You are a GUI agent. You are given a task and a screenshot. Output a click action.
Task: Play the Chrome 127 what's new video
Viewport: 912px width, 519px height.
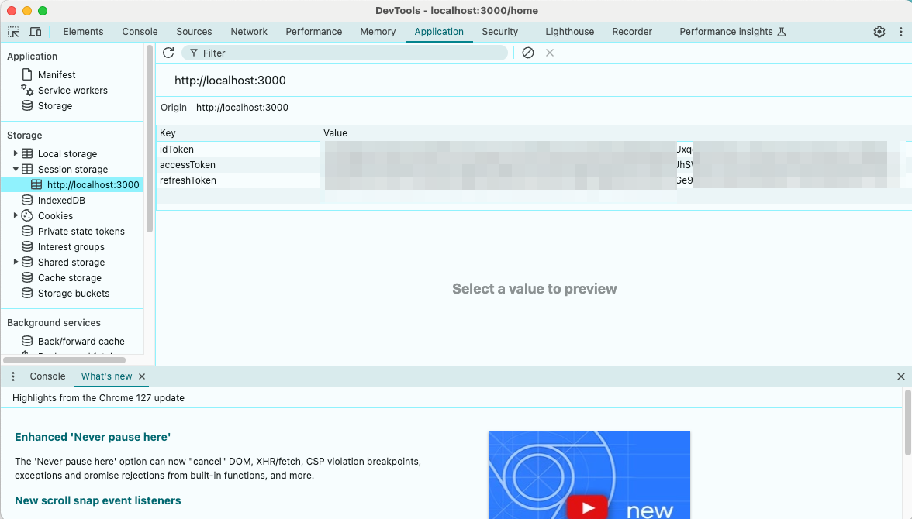click(588, 507)
